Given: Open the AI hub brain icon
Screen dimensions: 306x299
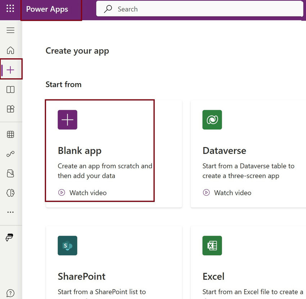Looking at the screenshot, I should point(10,193).
